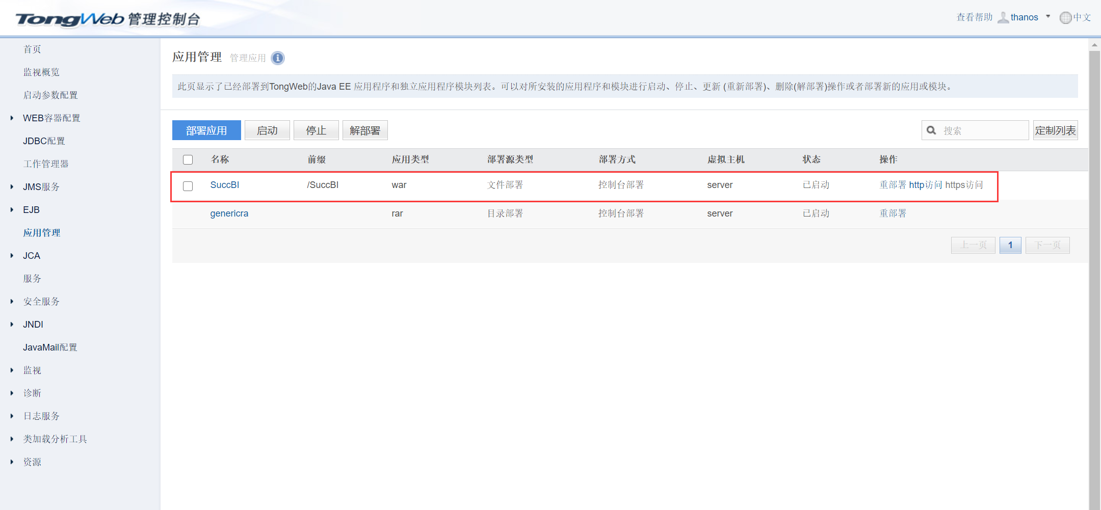The image size is (1101, 510).
Task: Open the genericra application link
Action: click(229, 213)
